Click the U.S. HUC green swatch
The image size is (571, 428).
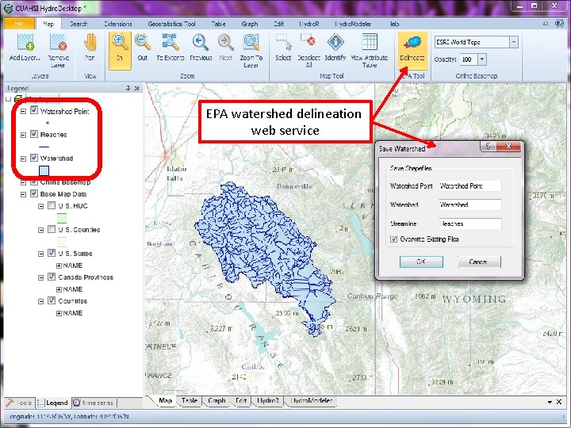click(62, 218)
